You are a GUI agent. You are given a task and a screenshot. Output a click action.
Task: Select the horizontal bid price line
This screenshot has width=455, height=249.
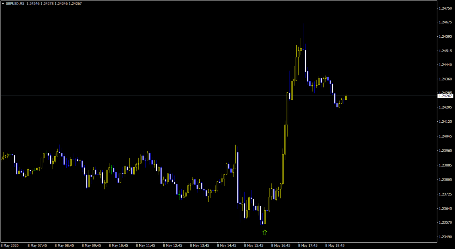coord(219,96)
